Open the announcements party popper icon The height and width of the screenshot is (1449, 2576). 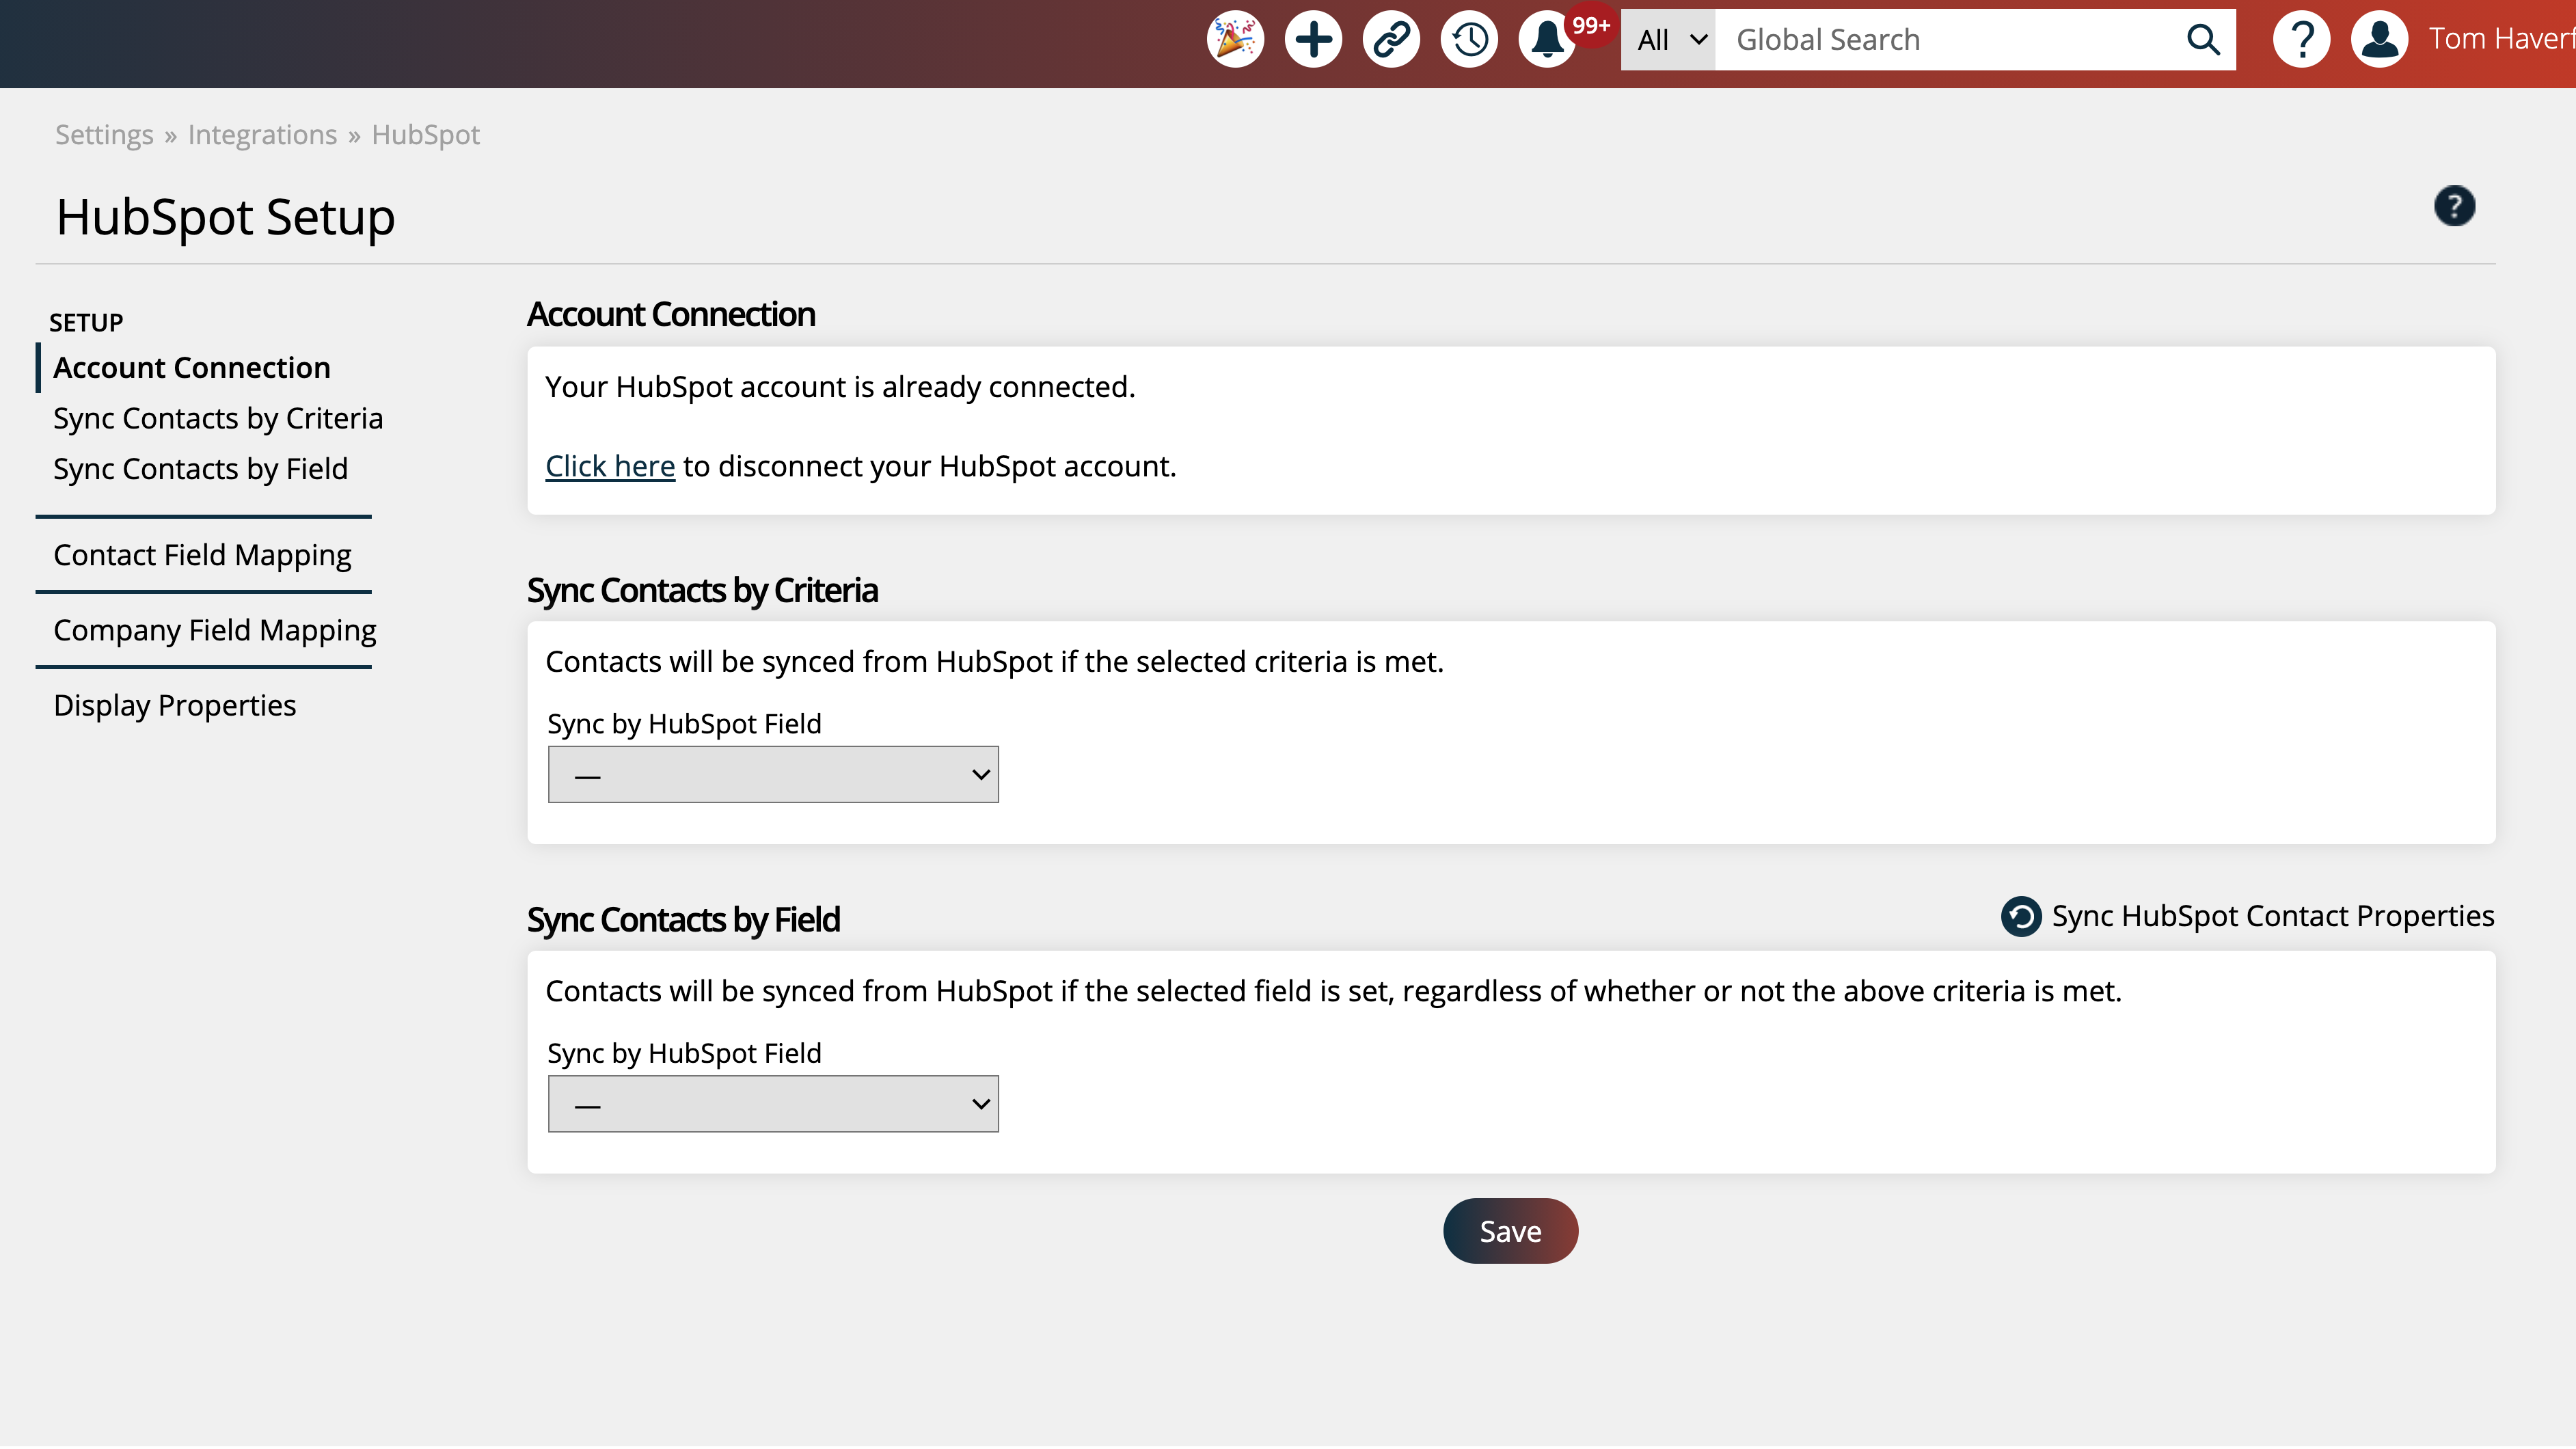click(1235, 39)
